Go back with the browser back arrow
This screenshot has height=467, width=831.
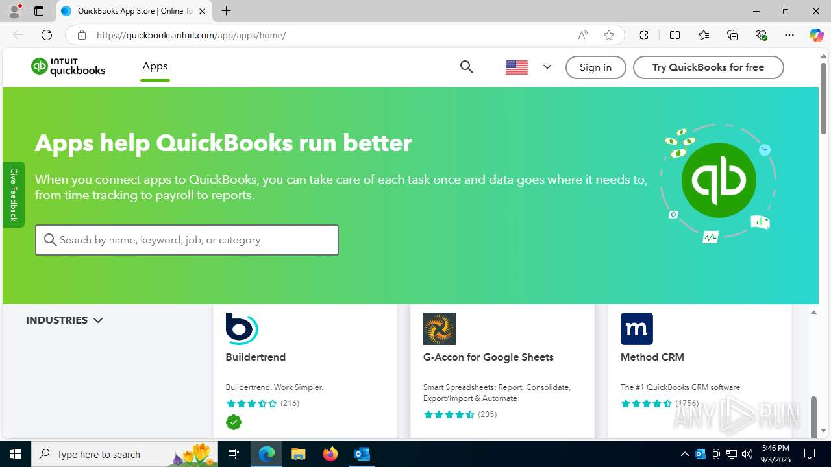(18, 35)
